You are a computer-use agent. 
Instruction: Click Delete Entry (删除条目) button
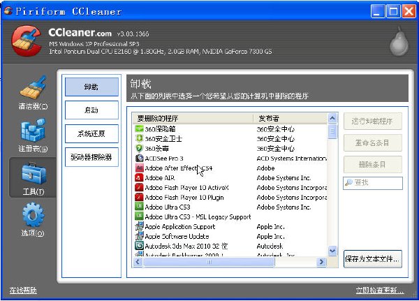pos(372,164)
